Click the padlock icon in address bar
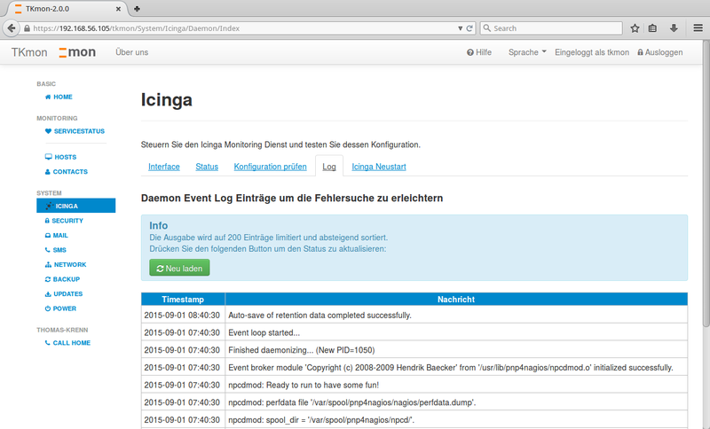 (x=28, y=28)
